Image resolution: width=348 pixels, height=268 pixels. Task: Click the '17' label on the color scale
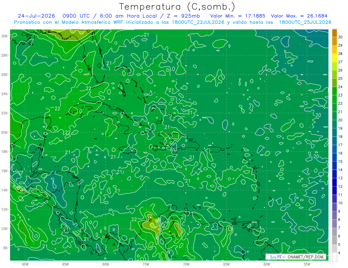pyautogui.click(x=340, y=145)
